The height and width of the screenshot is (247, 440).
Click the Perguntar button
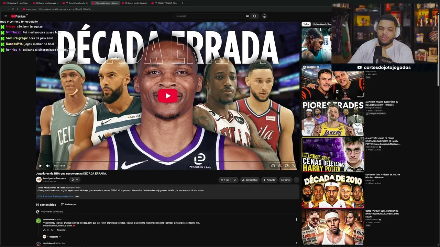point(269,180)
